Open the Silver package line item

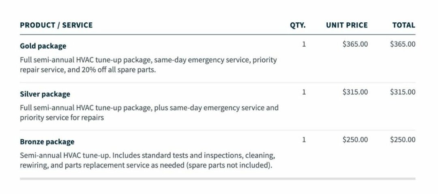pyautogui.click(x=45, y=94)
